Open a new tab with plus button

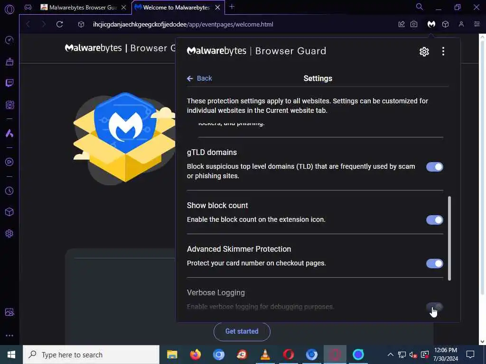[232, 7]
